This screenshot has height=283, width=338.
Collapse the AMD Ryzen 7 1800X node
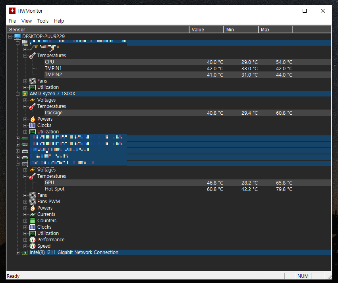pyautogui.click(x=18, y=94)
